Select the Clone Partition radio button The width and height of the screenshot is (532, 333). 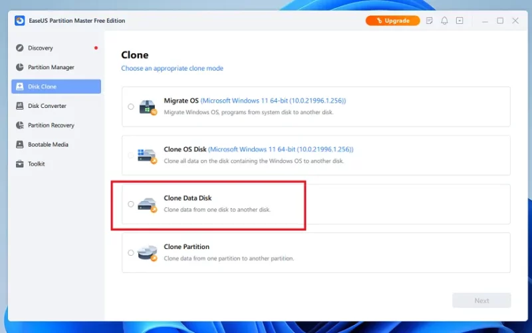pos(130,252)
